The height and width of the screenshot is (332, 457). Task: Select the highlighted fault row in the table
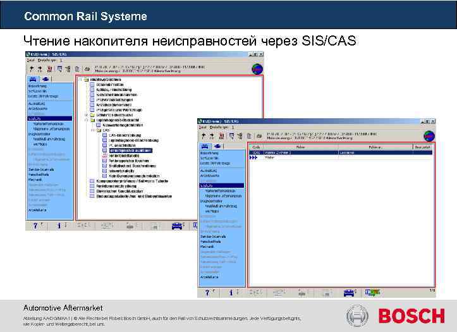click(x=341, y=152)
